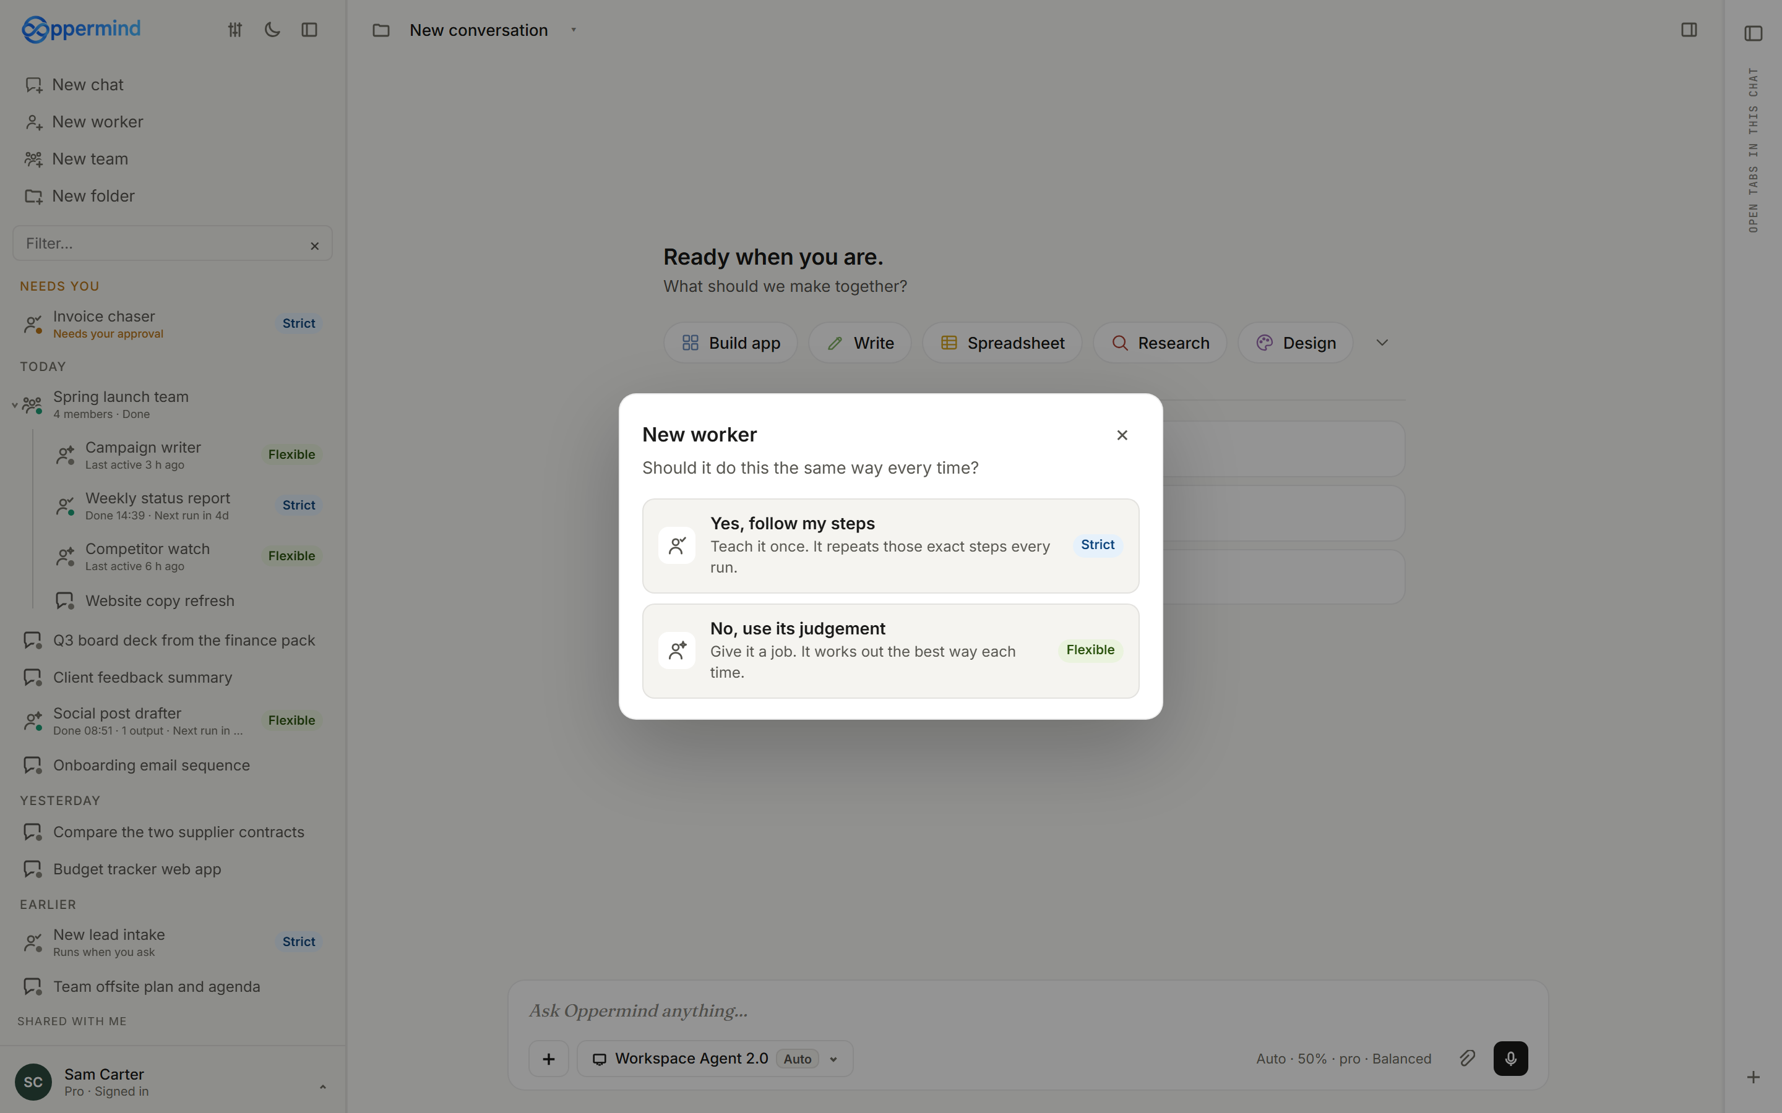Viewport: 1782px width, 1113px height.
Task: Click the folder icon beside New conversation
Action: [x=381, y=30]
